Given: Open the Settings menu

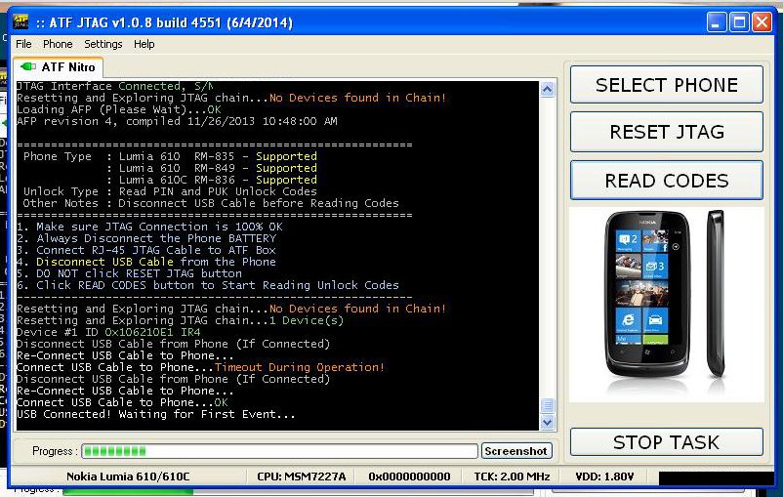Looking at the screenshot, I should pyautogui.click(x=103, y=44).
